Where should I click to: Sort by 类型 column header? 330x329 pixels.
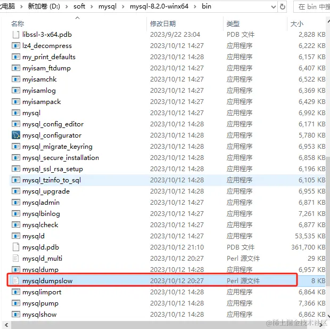pos(233,23)
